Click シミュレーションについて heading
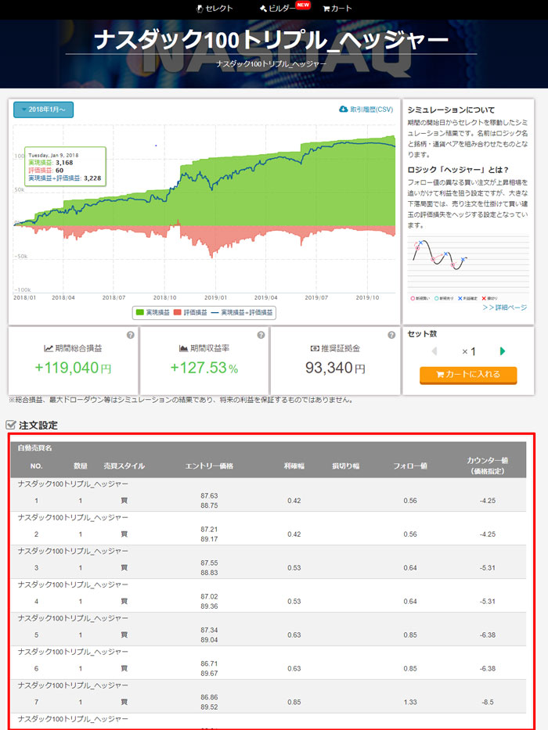The image size is (548, 730). coord(451,110)
